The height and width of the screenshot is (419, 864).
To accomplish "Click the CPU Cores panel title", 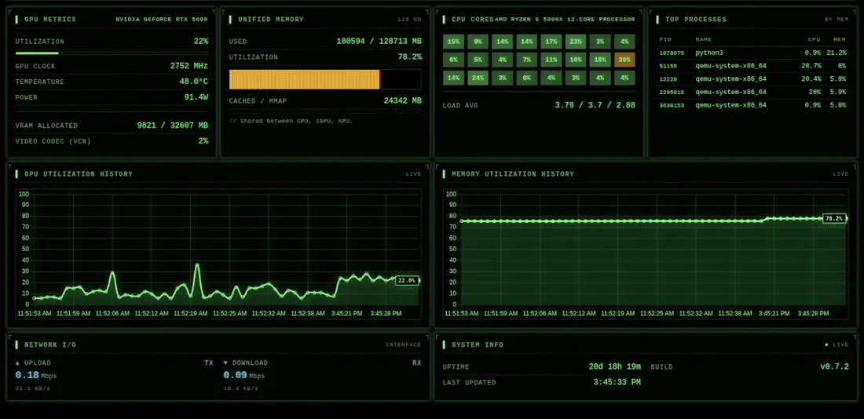I will (x=473, y=20).
